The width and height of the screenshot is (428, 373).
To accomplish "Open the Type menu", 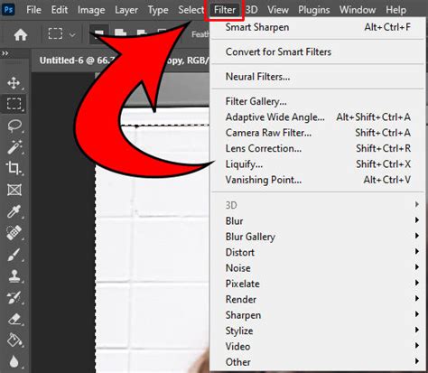I will 158,10.
